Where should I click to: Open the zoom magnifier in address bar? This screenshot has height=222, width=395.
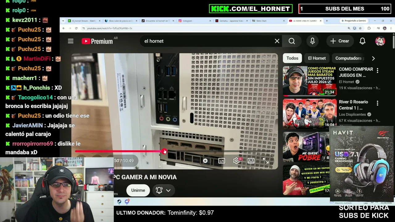click(x=349, y=28)
